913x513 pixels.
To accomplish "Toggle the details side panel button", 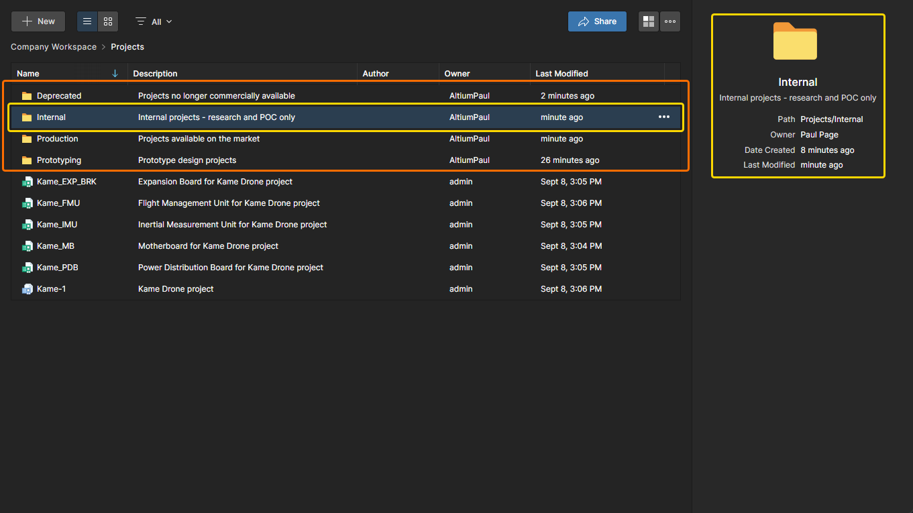I will click(x=648, y=21).
